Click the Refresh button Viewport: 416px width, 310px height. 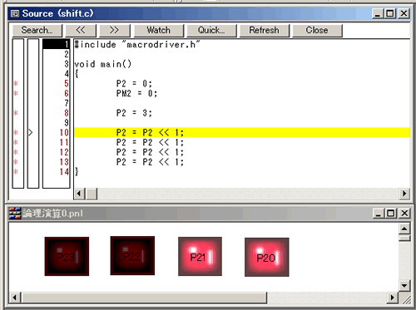[265, 30]
